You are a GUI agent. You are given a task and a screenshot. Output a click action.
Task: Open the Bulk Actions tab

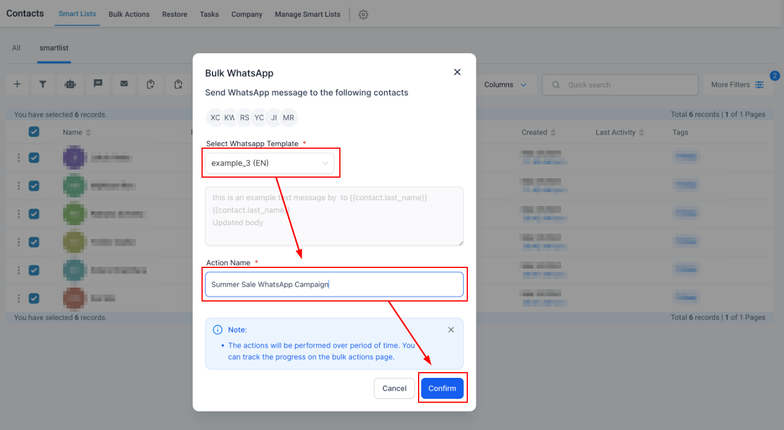coord(129,14)
